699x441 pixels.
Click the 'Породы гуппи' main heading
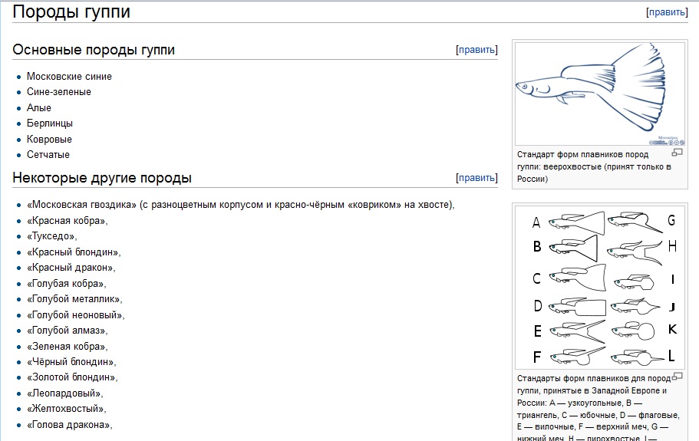pos(71,12)
